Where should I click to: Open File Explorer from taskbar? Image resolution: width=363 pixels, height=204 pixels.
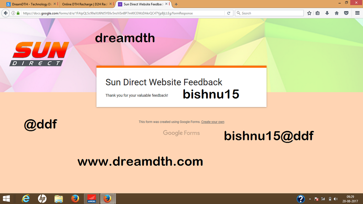(x=59, y=199)
